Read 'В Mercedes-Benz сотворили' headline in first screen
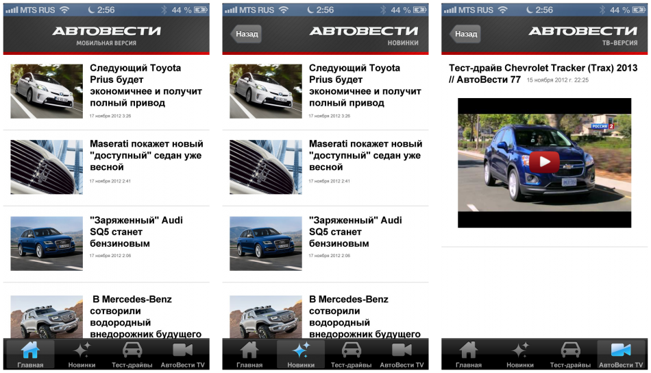This screenshot has width=651, height=373. (146, 316)
